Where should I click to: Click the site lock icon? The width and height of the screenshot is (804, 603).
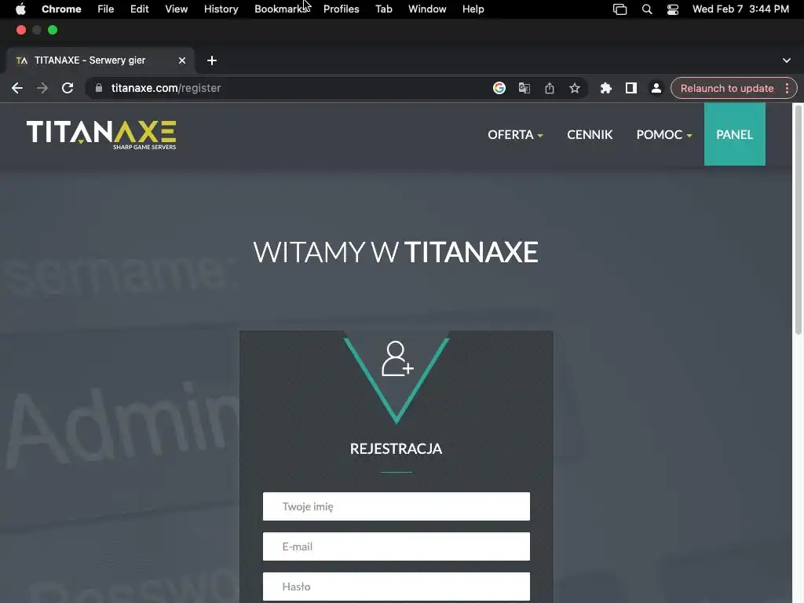point(99,88)
